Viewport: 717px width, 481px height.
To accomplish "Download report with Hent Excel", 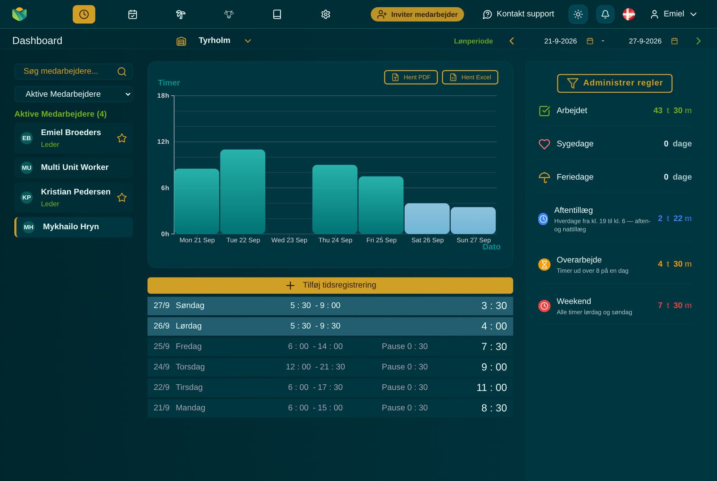I will point(470,77).
